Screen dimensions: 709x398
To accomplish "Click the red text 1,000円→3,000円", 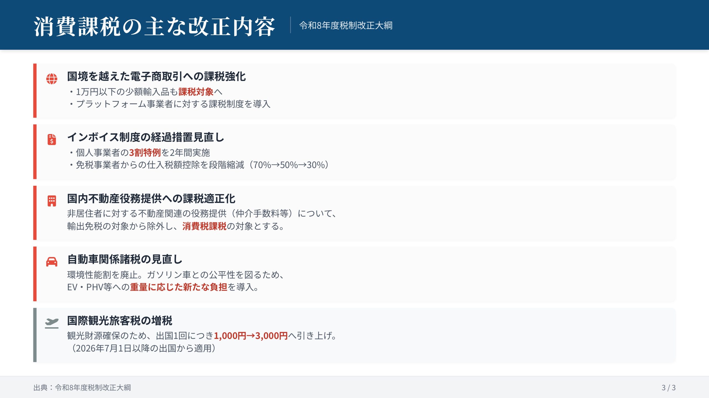I will (x=251, y=336).
